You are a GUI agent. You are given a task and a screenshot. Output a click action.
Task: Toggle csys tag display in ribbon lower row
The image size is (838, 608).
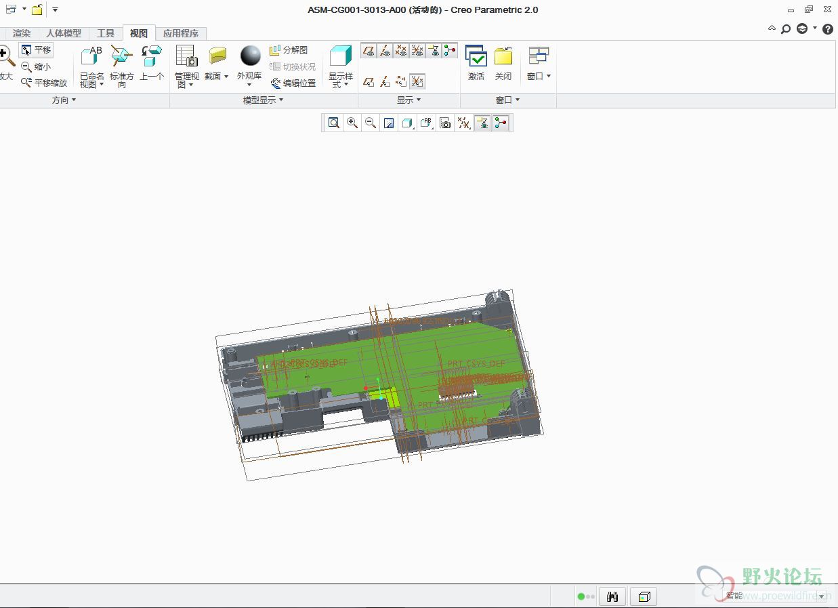417,81
